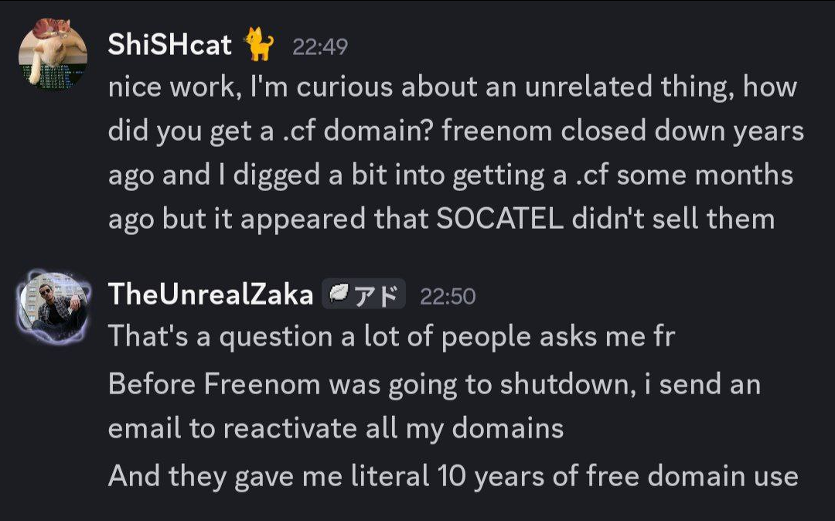Viewport: 835px width, 521px height.
Task: Click the orange cat emoji beside ShiSHcat
Action: [x=259, y=46]
